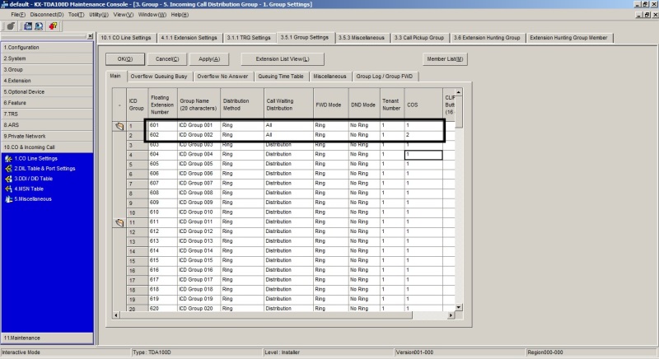Select the Main sub-tab

tap(115, 76)
